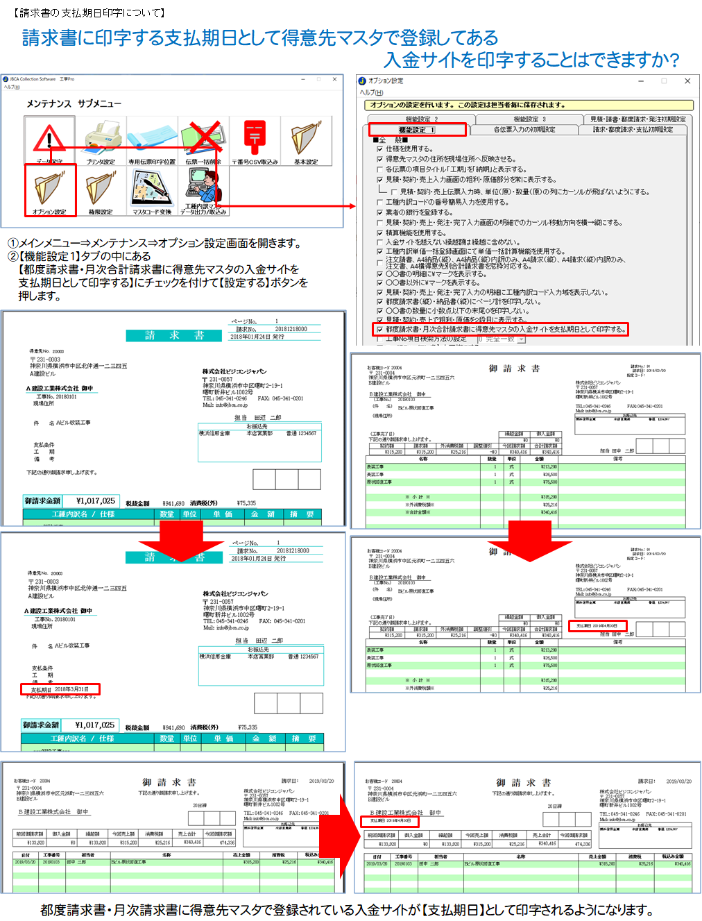Screen dimensions: 702x921
Task: Select the 〒番号CSV取込み postbox icon
Action: coord(255,141)
